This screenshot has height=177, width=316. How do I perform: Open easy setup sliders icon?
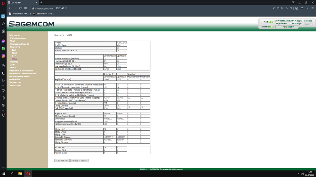click(313, 8)
